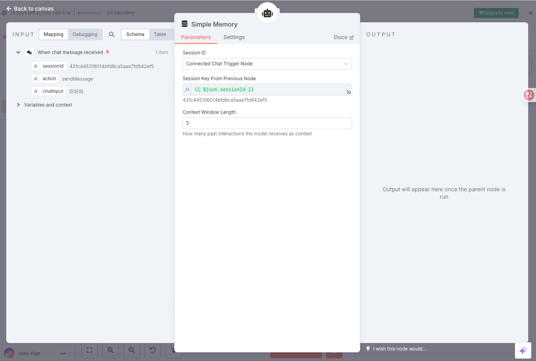Open the expression editor expand icon
This screenshot has height=361, width=536.
tap(348, 92)
